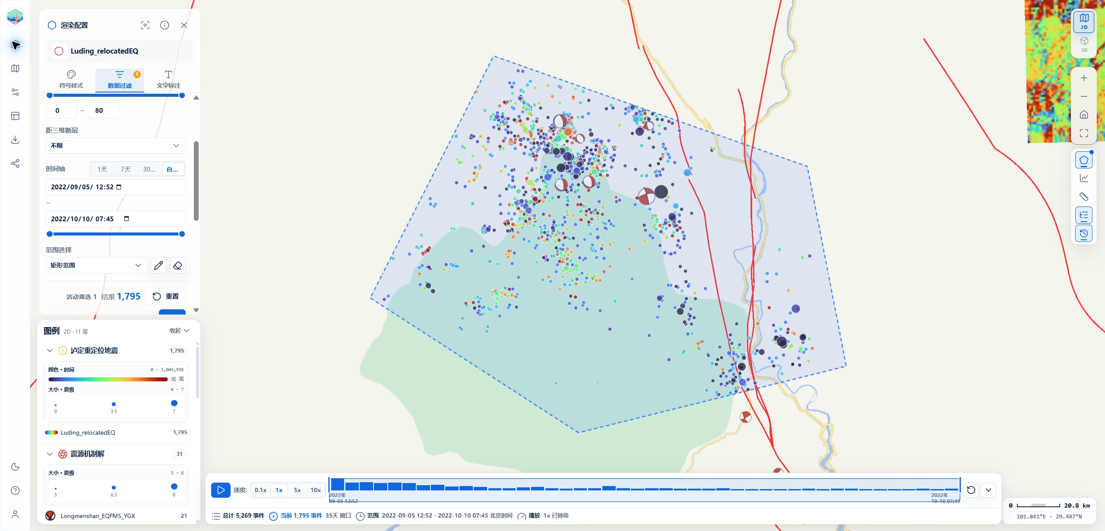Viewport: 1105px width, 531px height.
Task: Click the focus locate icon in panel header
Action: (145, 25)
